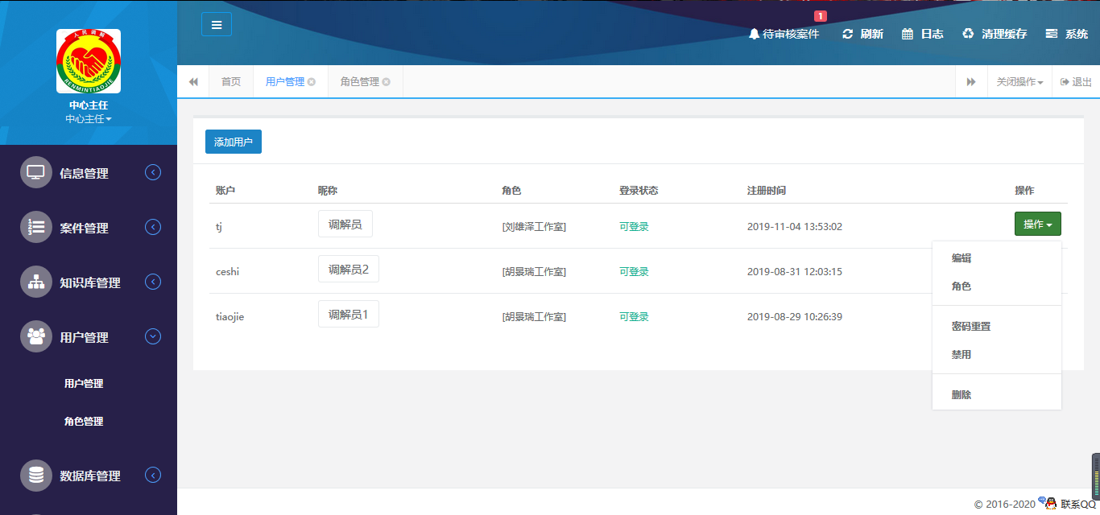Screen dimensions: 1100x515
Task: Toggle the sidebar with the hamburger icon
Action: pos(216,24)
